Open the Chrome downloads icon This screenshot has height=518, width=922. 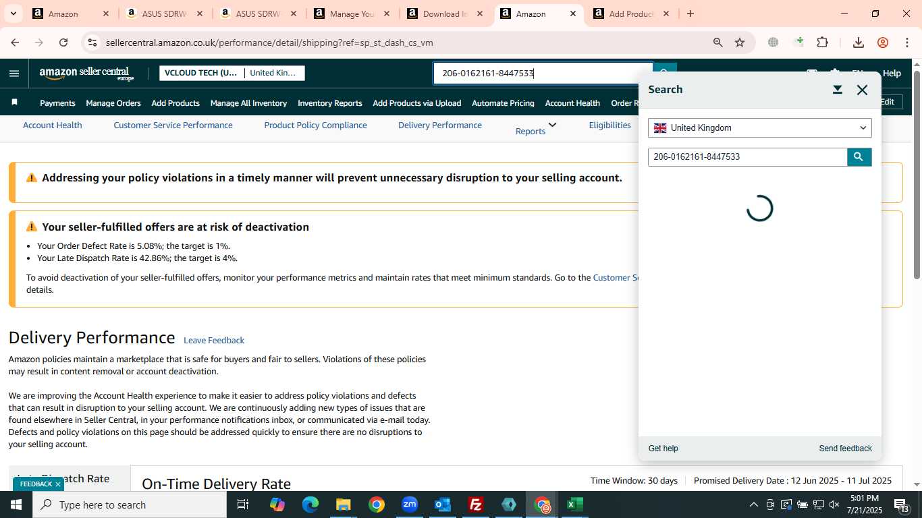tap(859, 42)
